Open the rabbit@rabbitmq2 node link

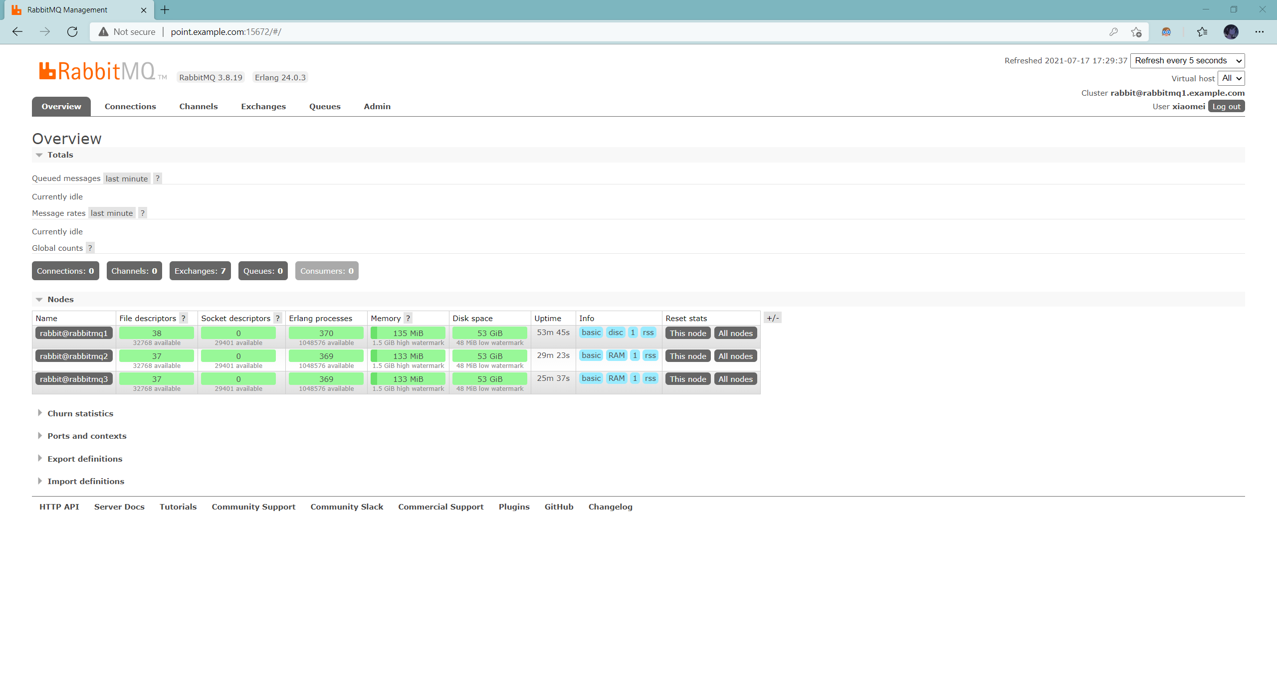(x=74, y=356)
